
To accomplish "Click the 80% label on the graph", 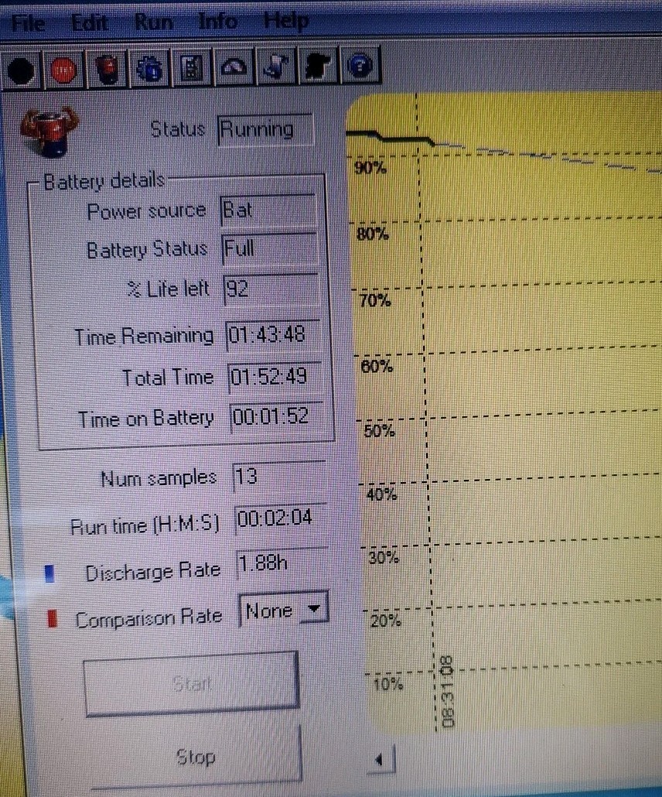I will coord(373,234).
